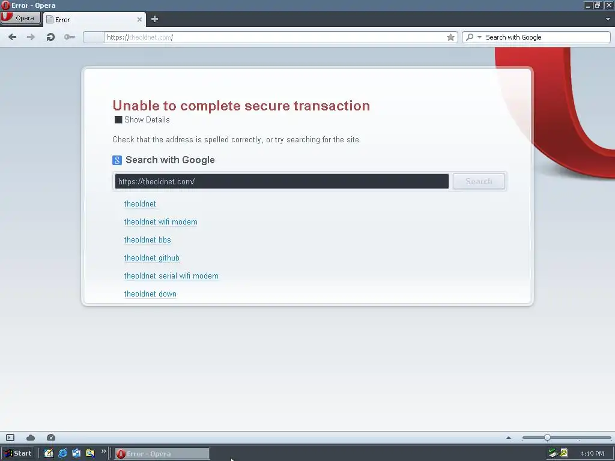Toggle the Show Details checkbox

point(118,119)
